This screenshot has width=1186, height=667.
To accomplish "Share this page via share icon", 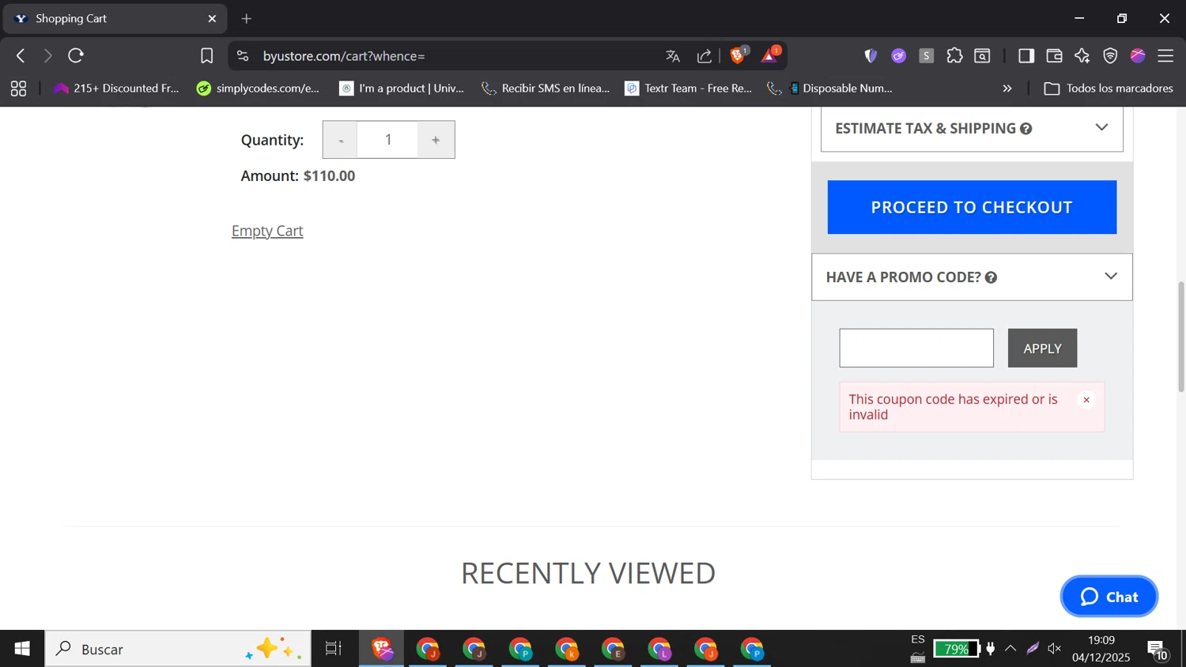I will click(x=704, y=56).
